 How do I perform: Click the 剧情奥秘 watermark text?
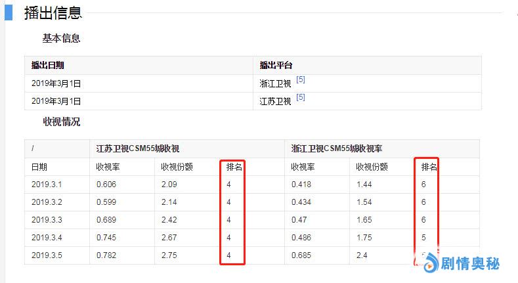point(469,265)
